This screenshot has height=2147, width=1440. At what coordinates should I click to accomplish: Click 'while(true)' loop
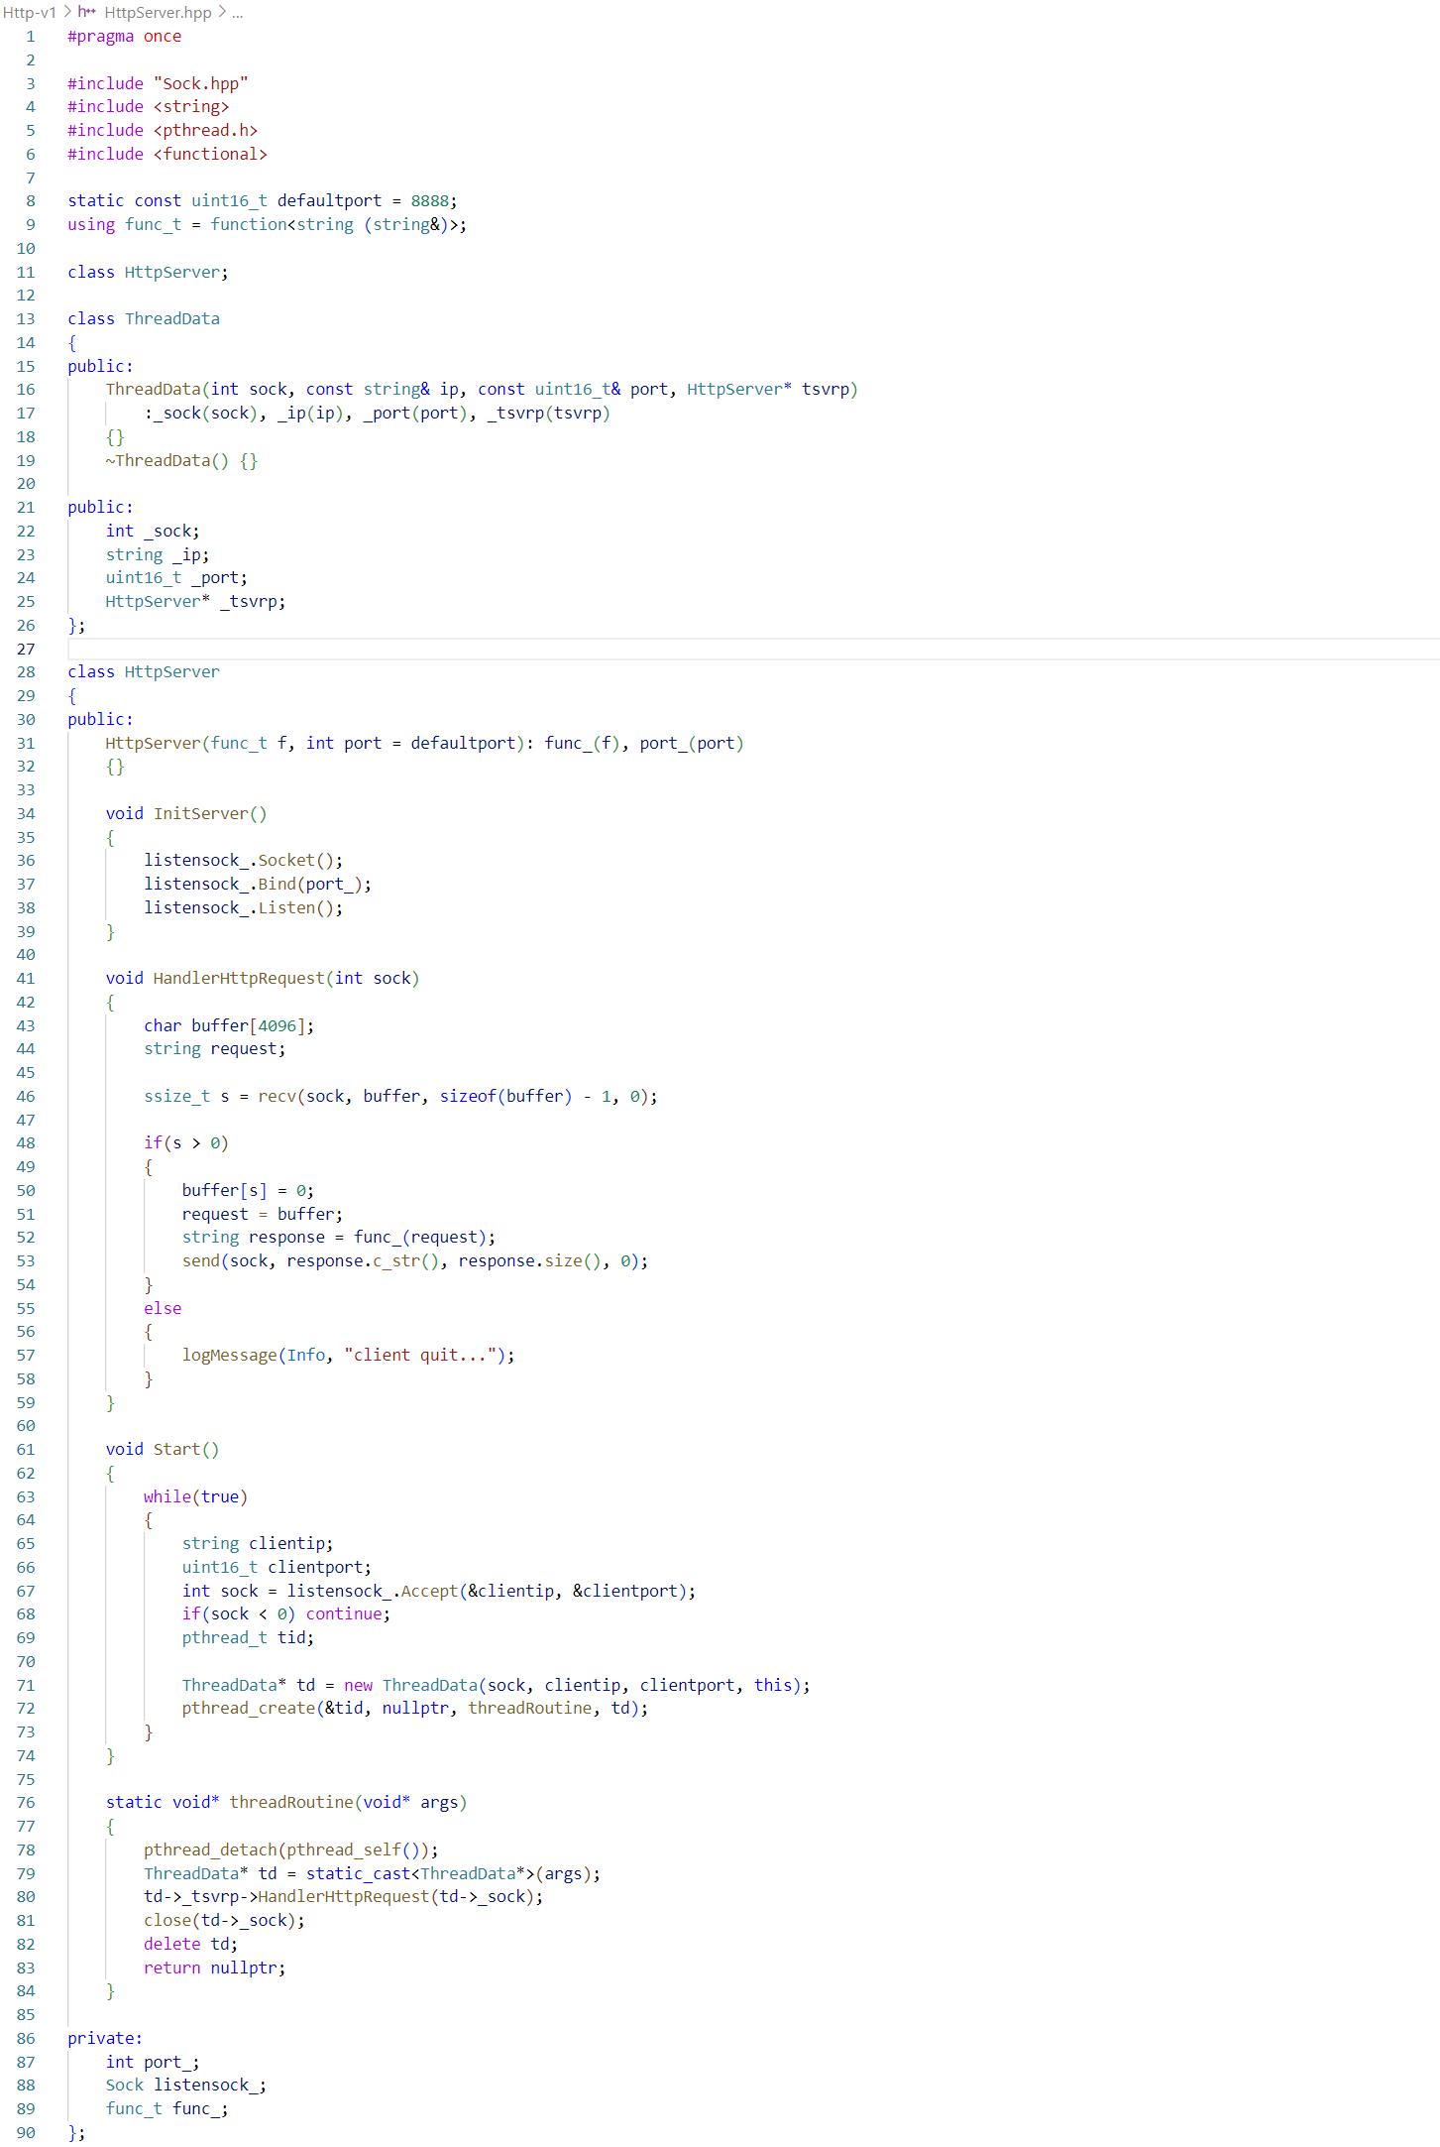tap(196, 1497)
